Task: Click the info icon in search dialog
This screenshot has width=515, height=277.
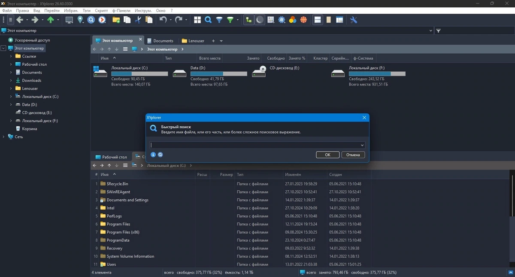Action: (x=153, y=155)
